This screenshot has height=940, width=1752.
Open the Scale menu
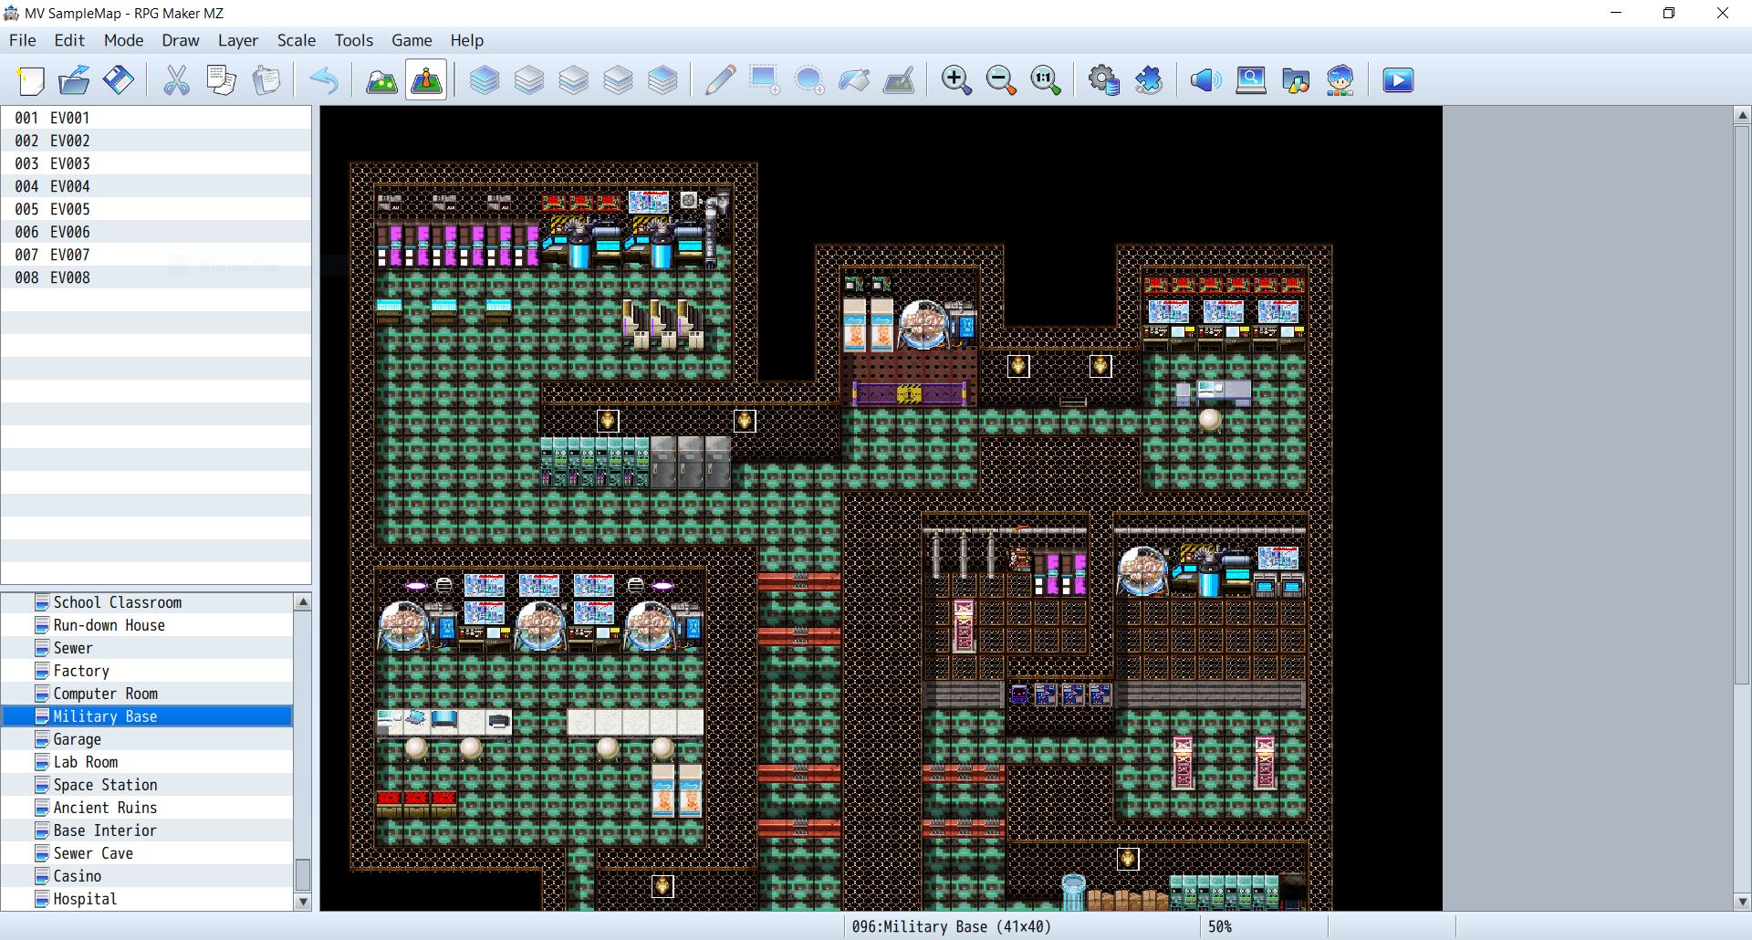297,40
